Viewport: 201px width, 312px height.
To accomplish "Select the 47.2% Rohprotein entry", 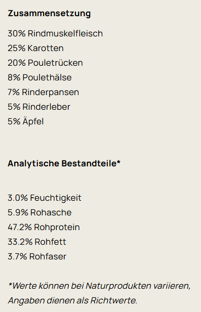I will pos(44,227).
